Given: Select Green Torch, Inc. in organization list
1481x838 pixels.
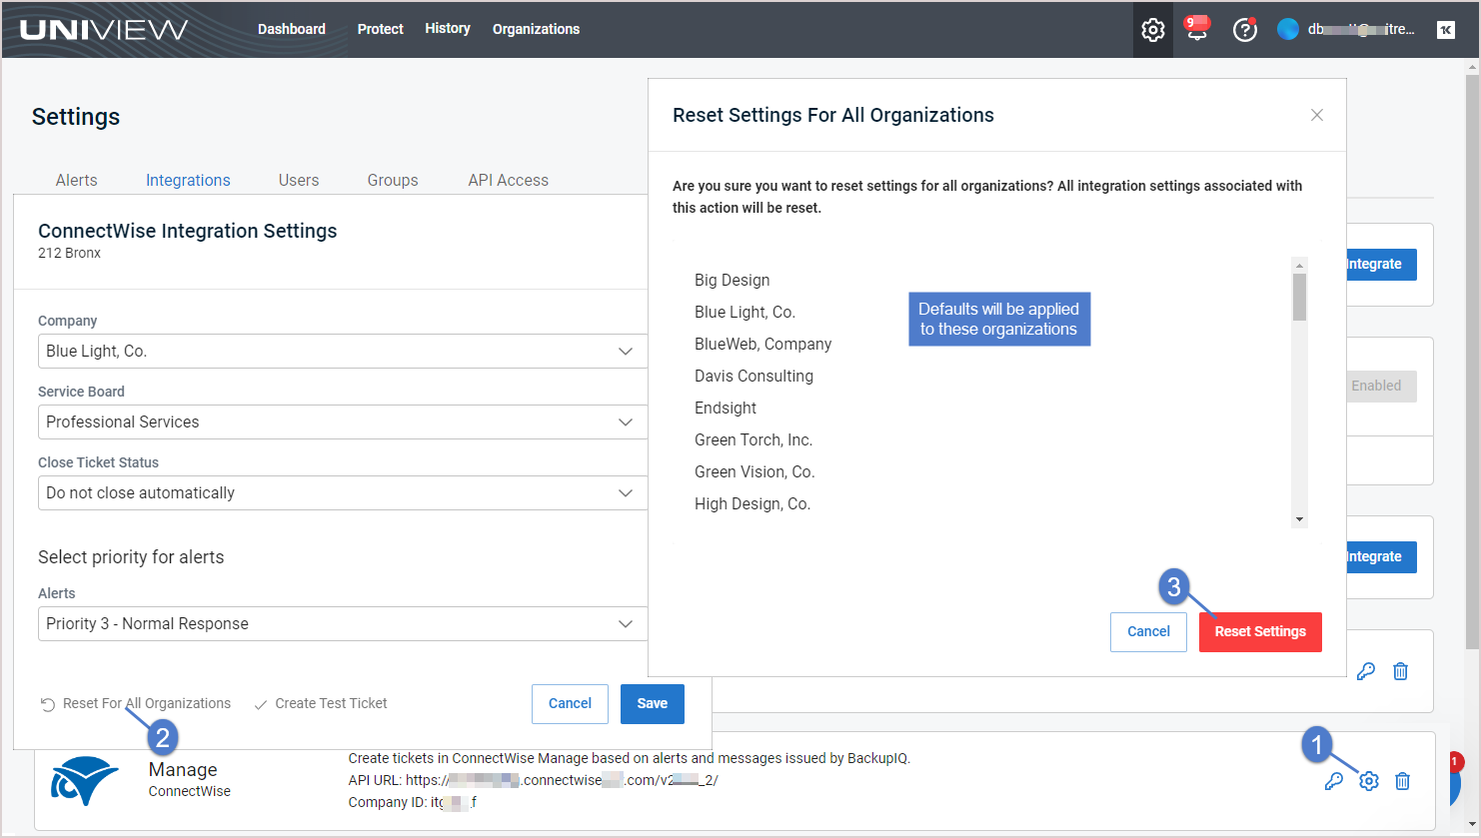Looking at the screenshot, I should tap(753, 440).
